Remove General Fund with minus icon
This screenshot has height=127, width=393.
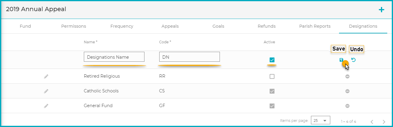click(347, 106)
